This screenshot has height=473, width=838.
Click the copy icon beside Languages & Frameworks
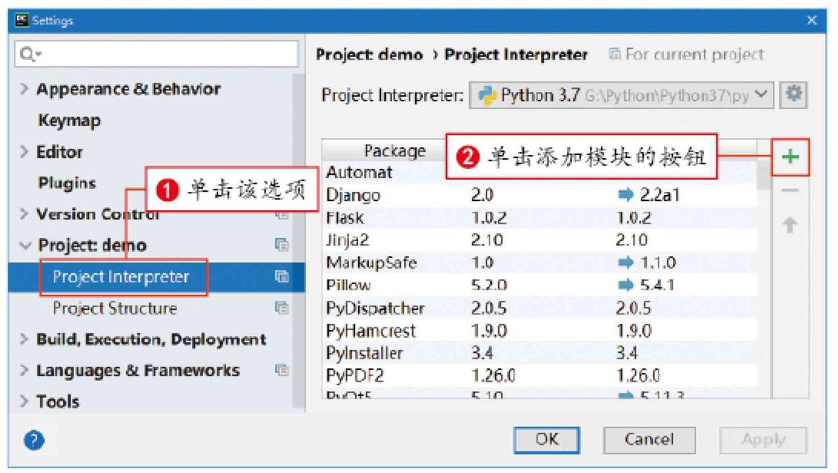coord(282,371)
